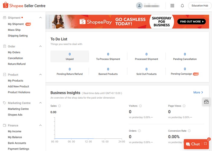The width and height of the screenshot is (212, 151).
Task: Collapse the Order section
Action: click(x=40, y=46)
